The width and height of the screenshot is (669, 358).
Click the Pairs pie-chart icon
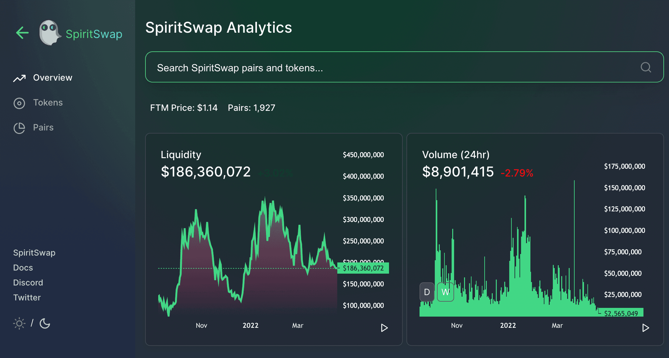pos(19,128)
